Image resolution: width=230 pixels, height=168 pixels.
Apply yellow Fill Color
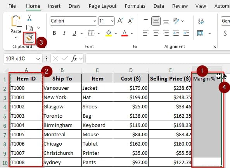click(x=109, y=33)
